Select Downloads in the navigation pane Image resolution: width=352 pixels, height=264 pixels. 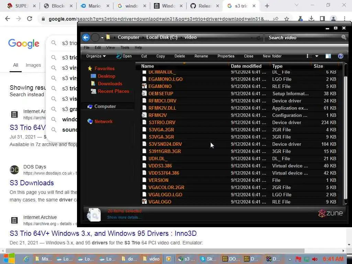tap(110, 84)
